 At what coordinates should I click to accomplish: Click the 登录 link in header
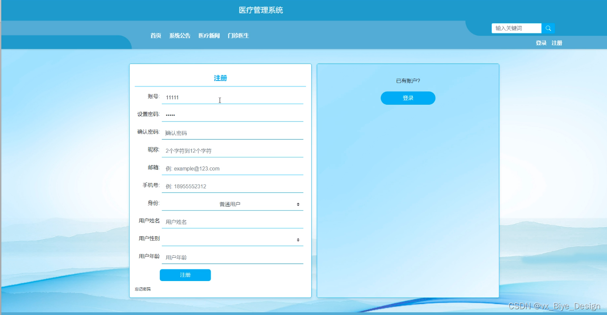pyautogui.click(x=541, y=43)
